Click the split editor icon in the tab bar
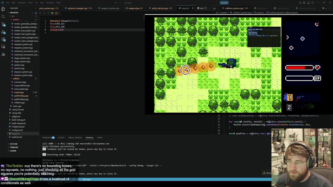333x187 pixels. pos(206,8)
